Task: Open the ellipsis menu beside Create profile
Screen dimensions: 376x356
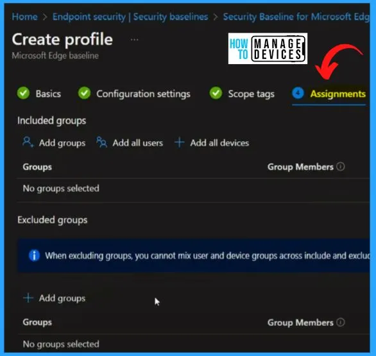Action: coord(134,40)
